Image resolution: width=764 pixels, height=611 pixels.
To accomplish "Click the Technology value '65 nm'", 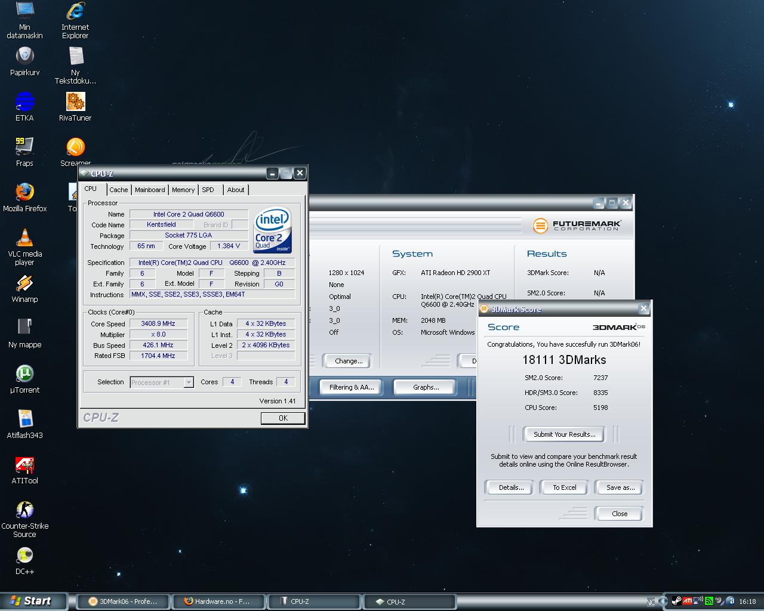I will [146, 246].
